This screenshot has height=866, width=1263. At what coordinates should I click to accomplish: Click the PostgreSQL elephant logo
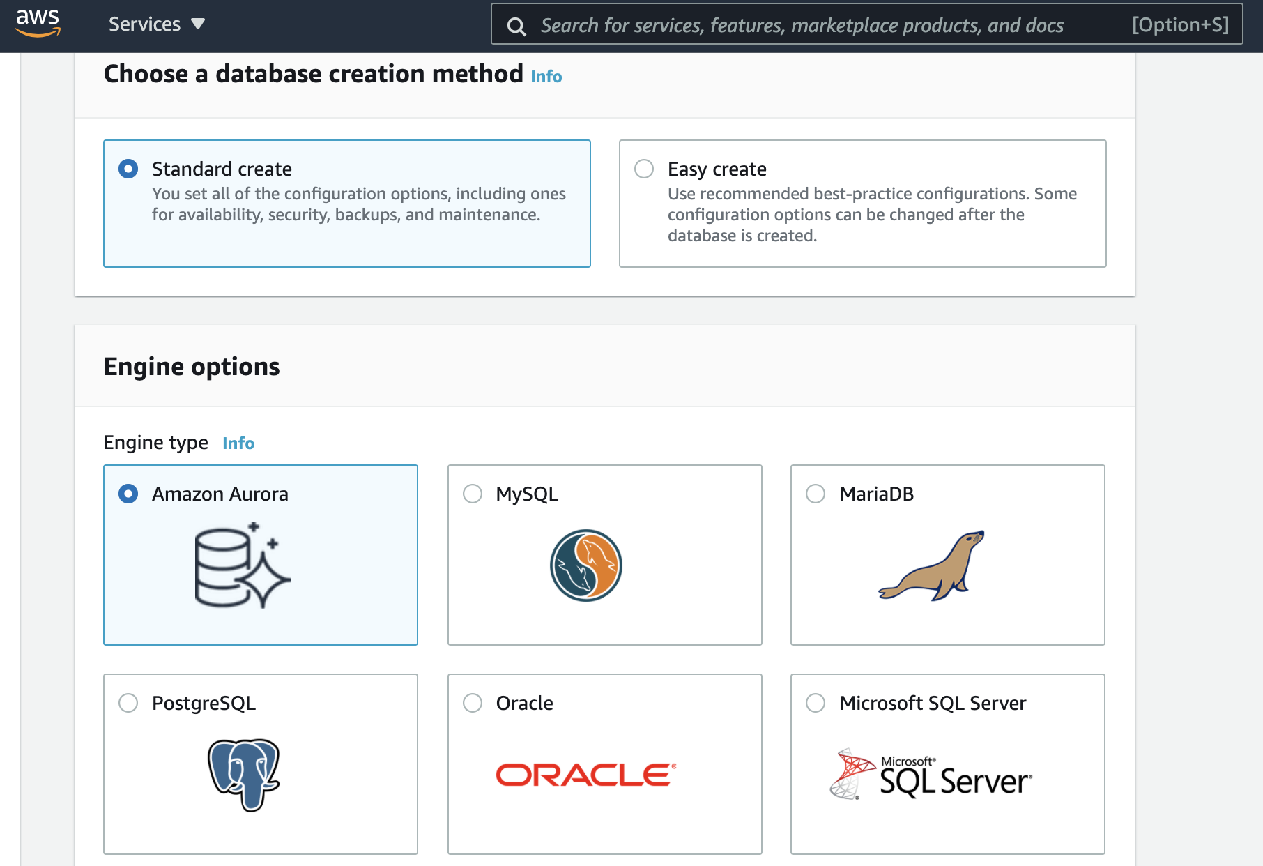[x=244, y=775]
